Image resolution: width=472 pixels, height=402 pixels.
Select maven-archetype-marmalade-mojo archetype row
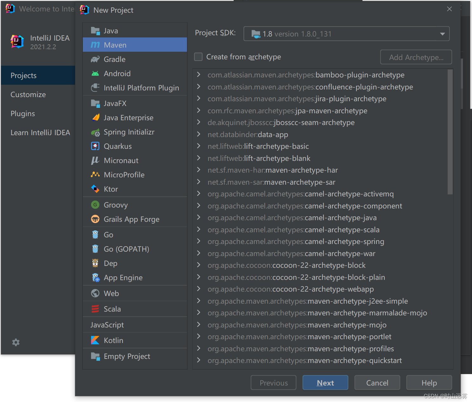click(x=320, y=313)
